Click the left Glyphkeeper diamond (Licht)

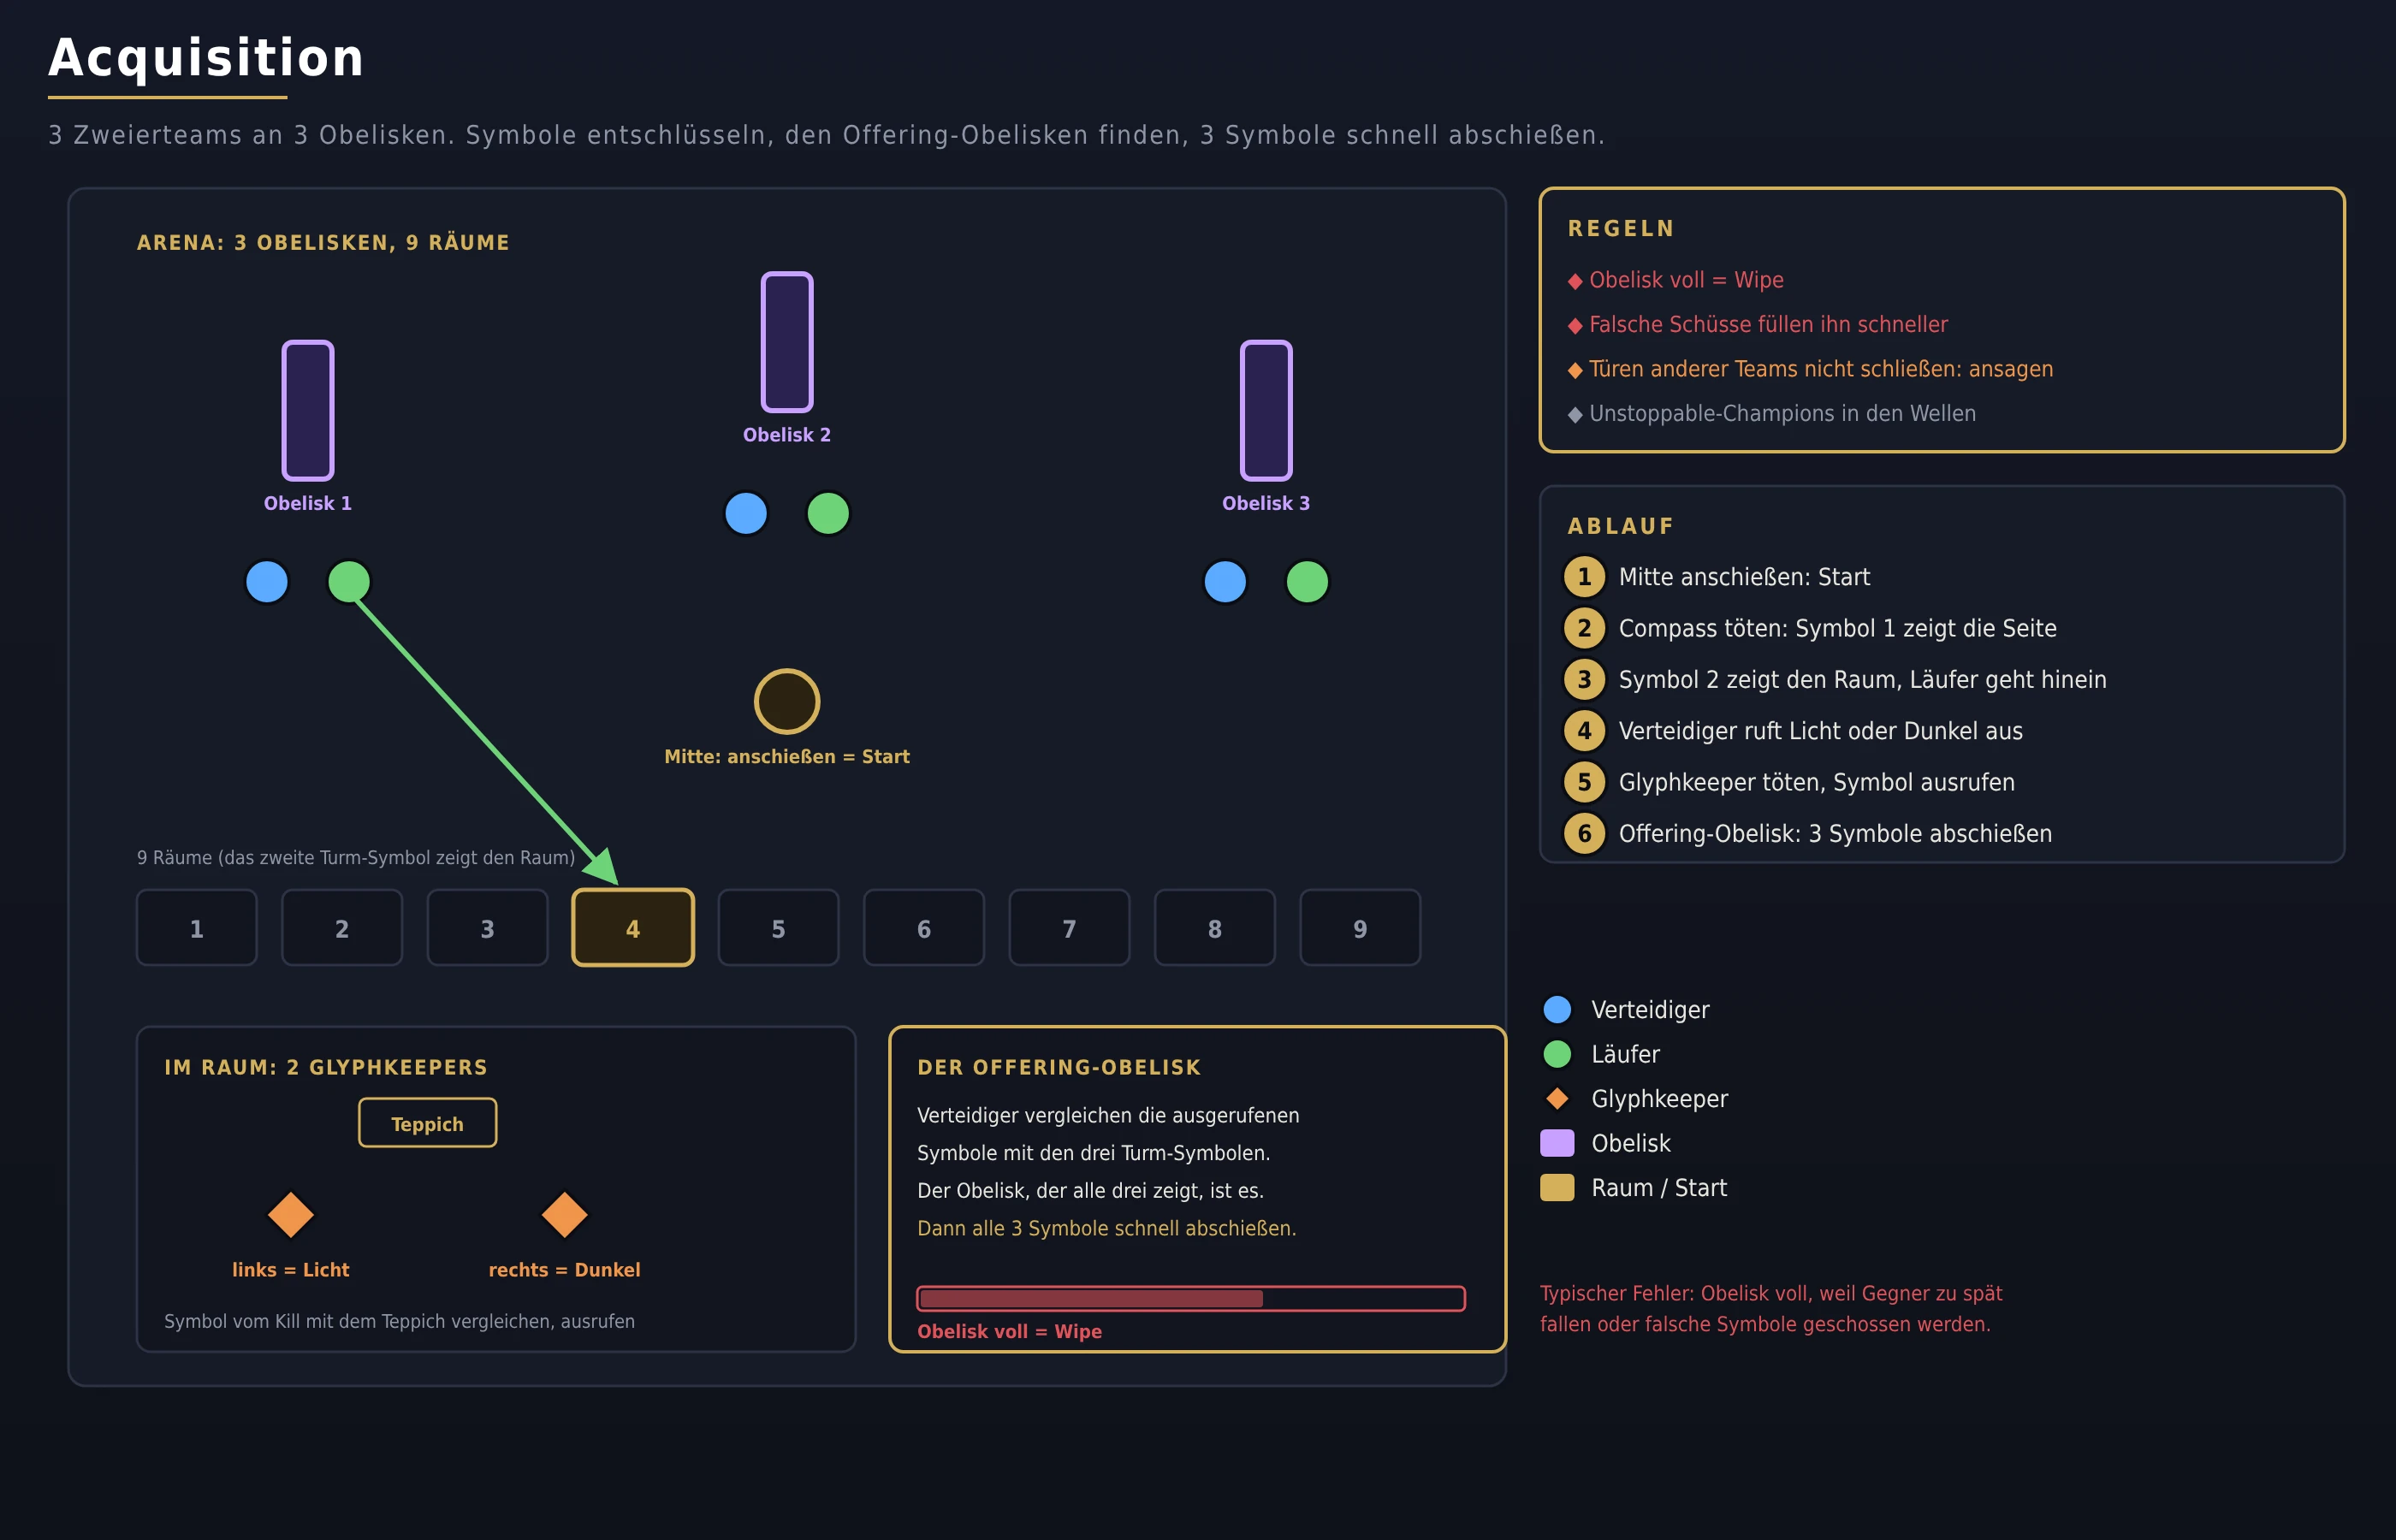click(x=291, y=1215)
